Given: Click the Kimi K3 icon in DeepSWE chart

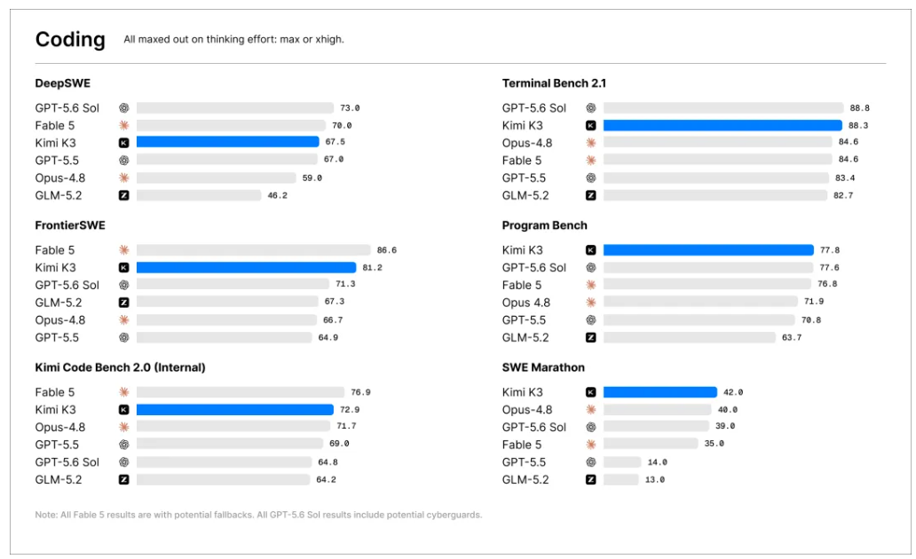Looking at the screenshot, I should coord(124,143).
